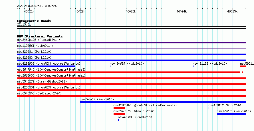Image resolution: width=254 pixels, height=131 pixels.
Task: Open nsv5948370 (Almarri2020) label
Action: click(134, 111)
